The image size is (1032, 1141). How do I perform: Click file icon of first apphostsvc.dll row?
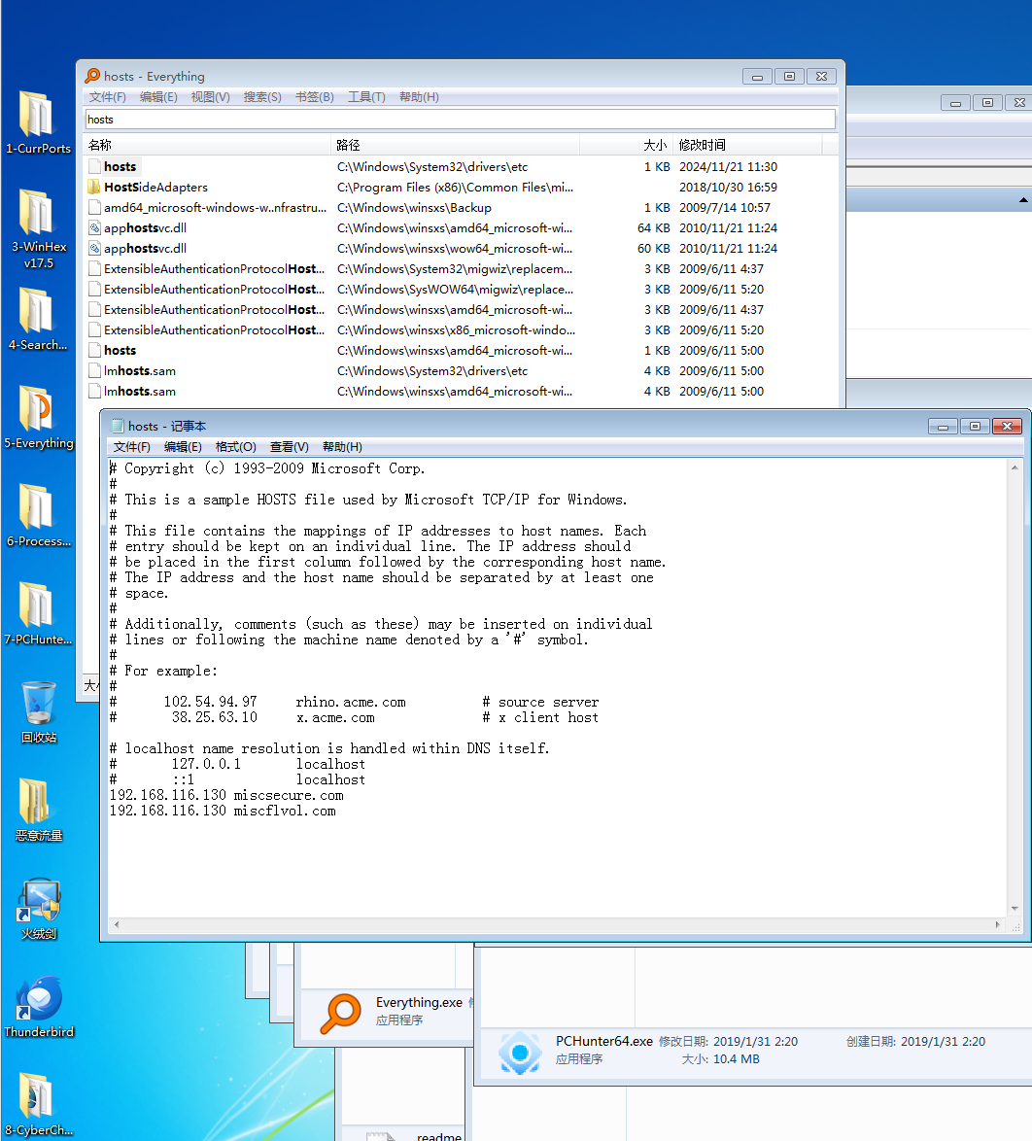coord(94,227)
